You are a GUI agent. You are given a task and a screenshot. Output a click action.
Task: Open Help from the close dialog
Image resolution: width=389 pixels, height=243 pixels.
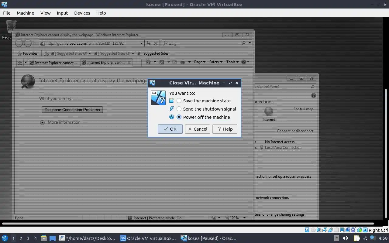(225, 129)
